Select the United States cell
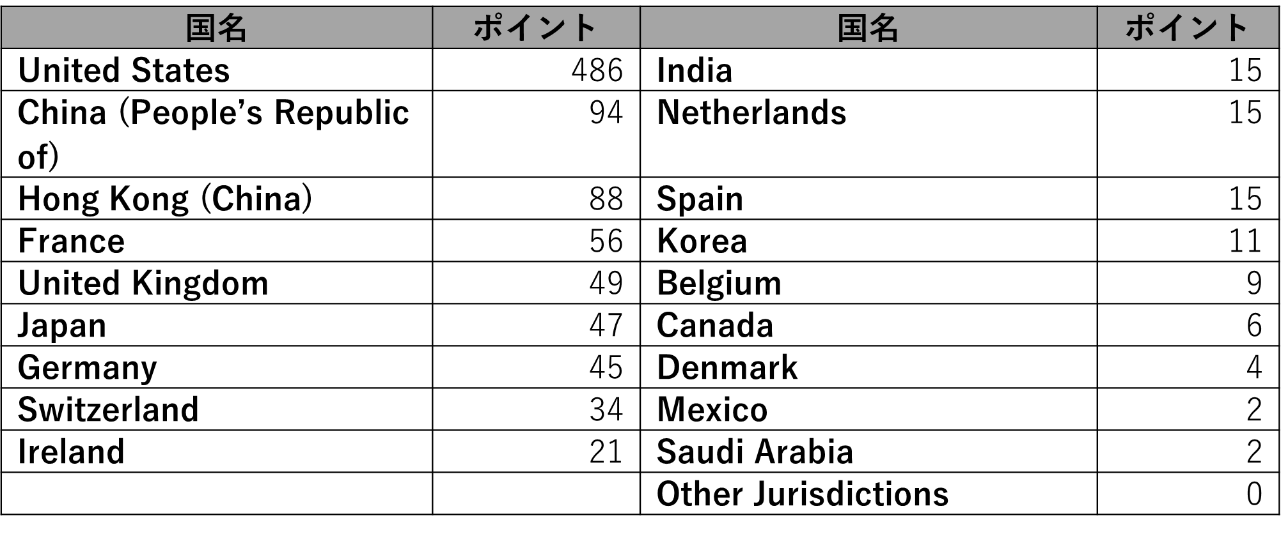The height and width of the screenshot is (534, 1281). (x=217, y=70)
